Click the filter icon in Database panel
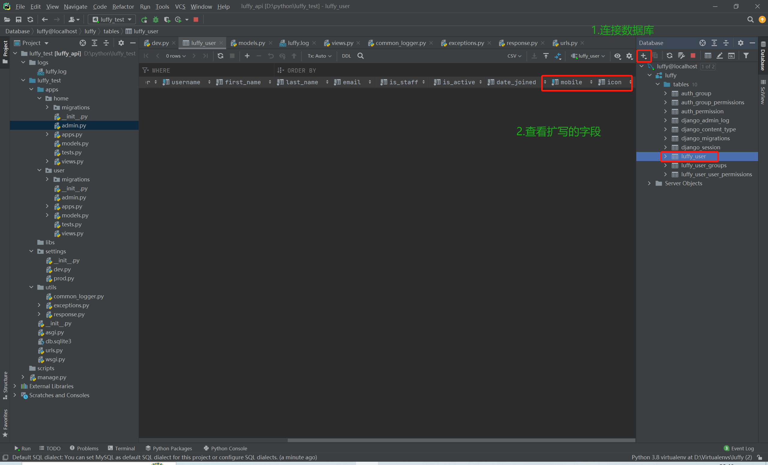768x465 pixels. (746, 55)
